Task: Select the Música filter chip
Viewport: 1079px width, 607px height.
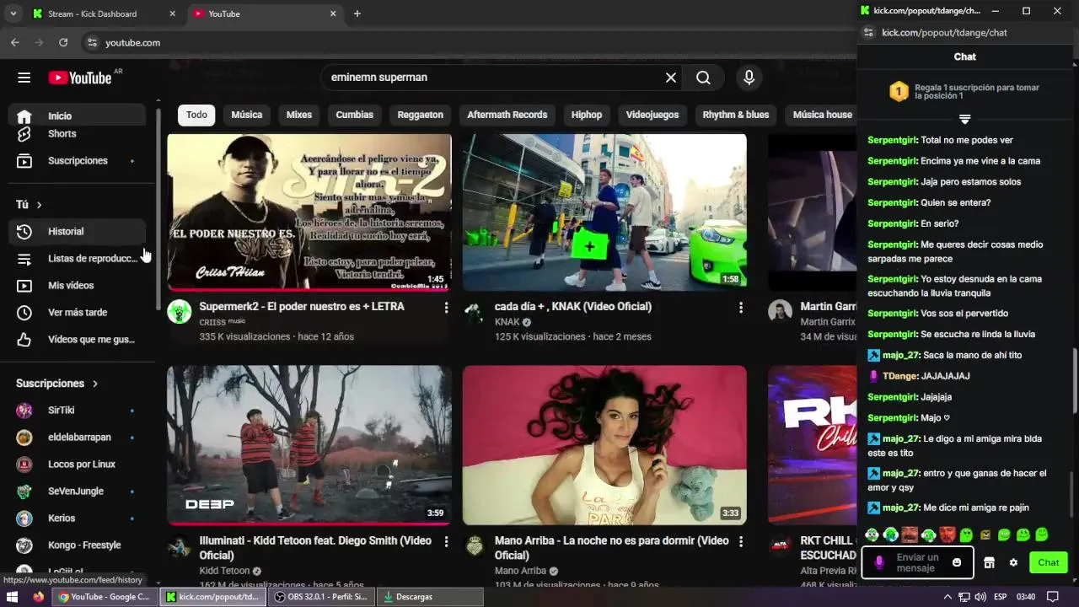Action: coord(247,115)
